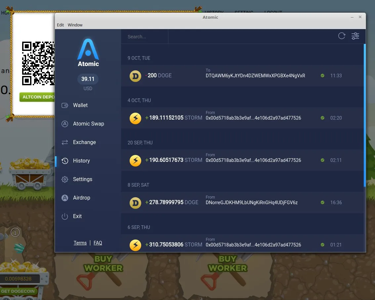Click the Settings gear icon

coord(65,179)
